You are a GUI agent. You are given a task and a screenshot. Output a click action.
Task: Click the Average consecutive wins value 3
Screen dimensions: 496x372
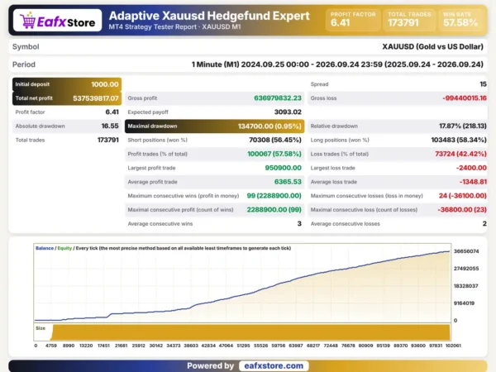(299, 224)
